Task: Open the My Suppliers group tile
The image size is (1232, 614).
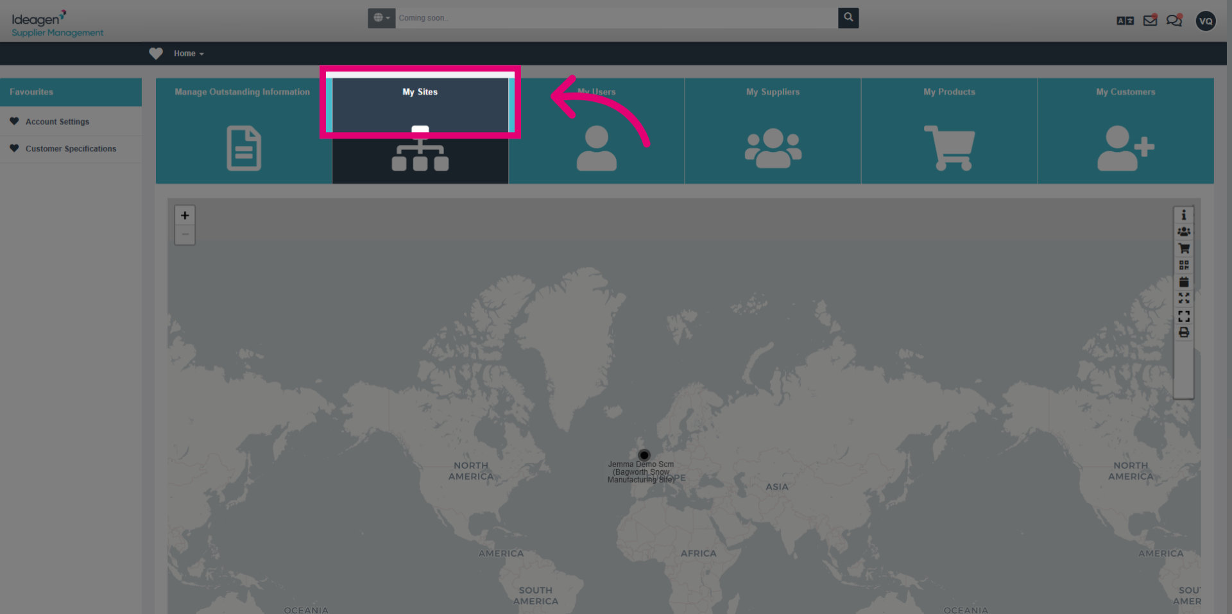Action: coord(773,131)
